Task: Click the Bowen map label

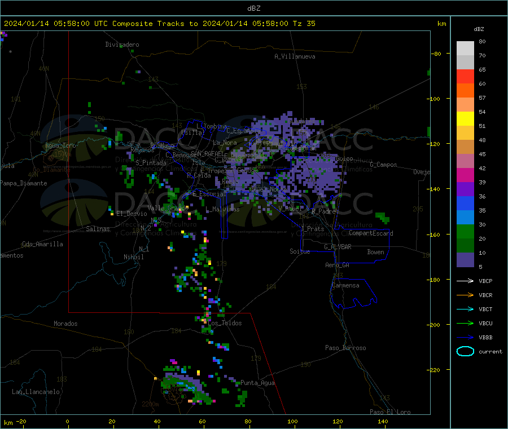Action: (x=375, y=252)
